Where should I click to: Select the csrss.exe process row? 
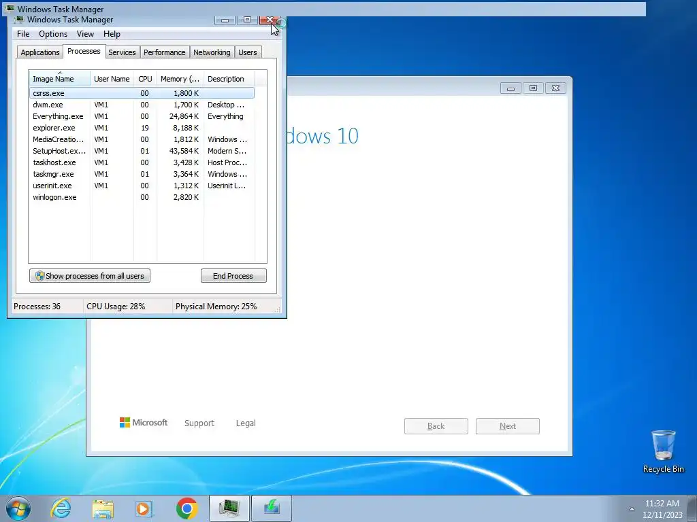click(x=142, y=93)
